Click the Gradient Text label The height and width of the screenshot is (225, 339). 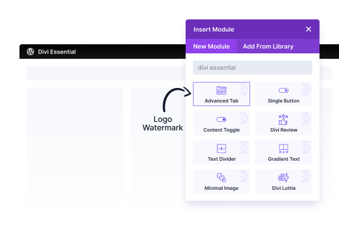pos(284,159)
